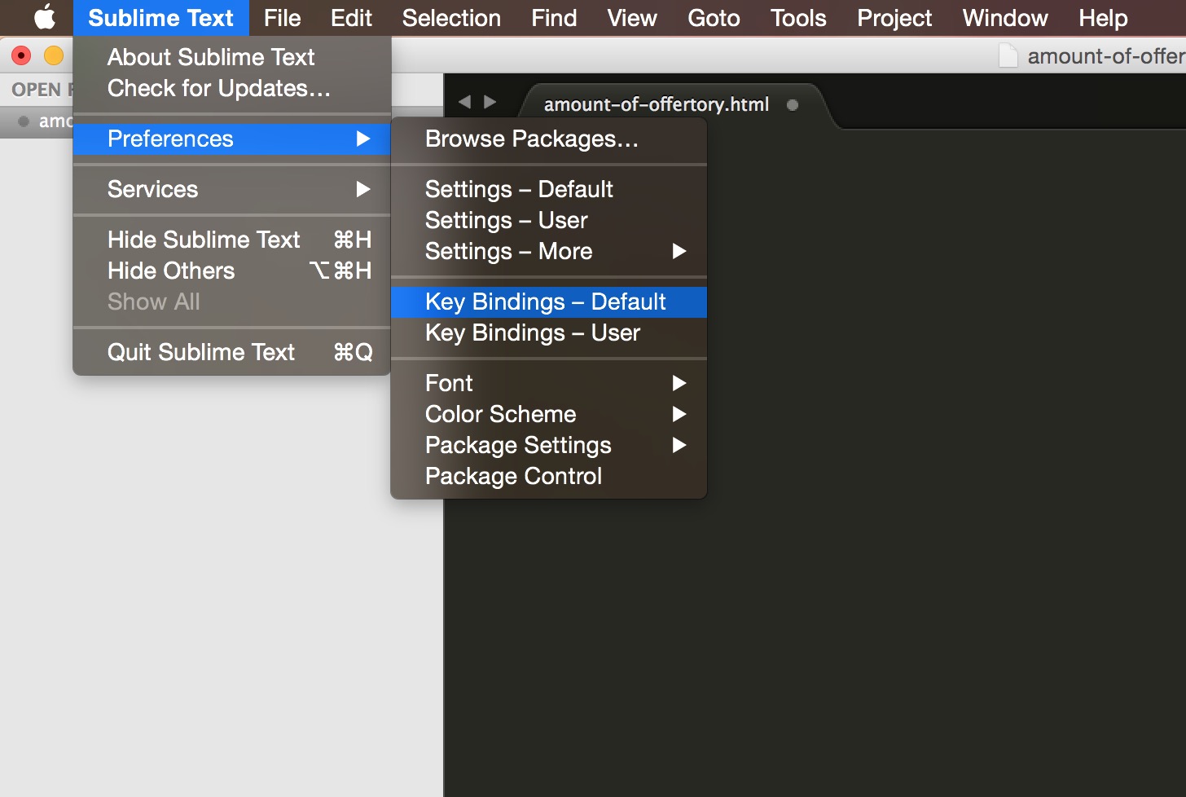Open the Find menu
The image size is (1186, 797).
pos(554,18)
